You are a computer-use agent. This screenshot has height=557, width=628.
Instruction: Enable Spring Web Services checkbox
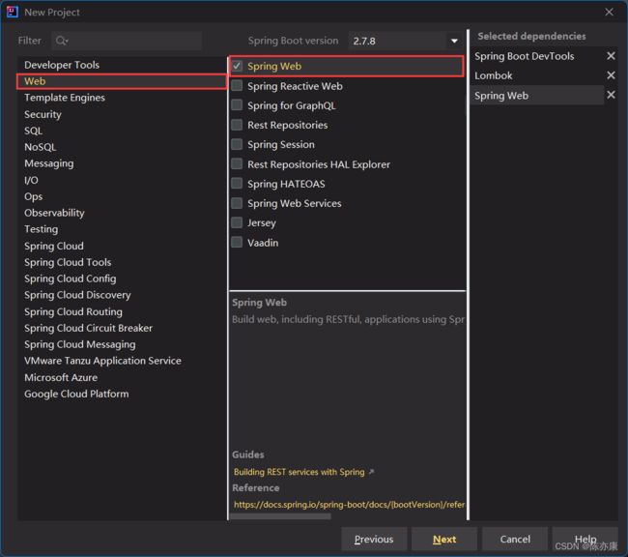[x=237, y=203]
